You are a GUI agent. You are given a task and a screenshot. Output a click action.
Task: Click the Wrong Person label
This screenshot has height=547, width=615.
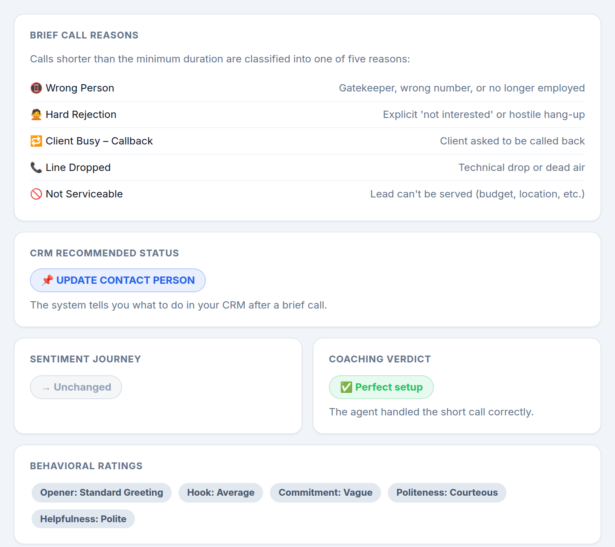pos(80,88)
